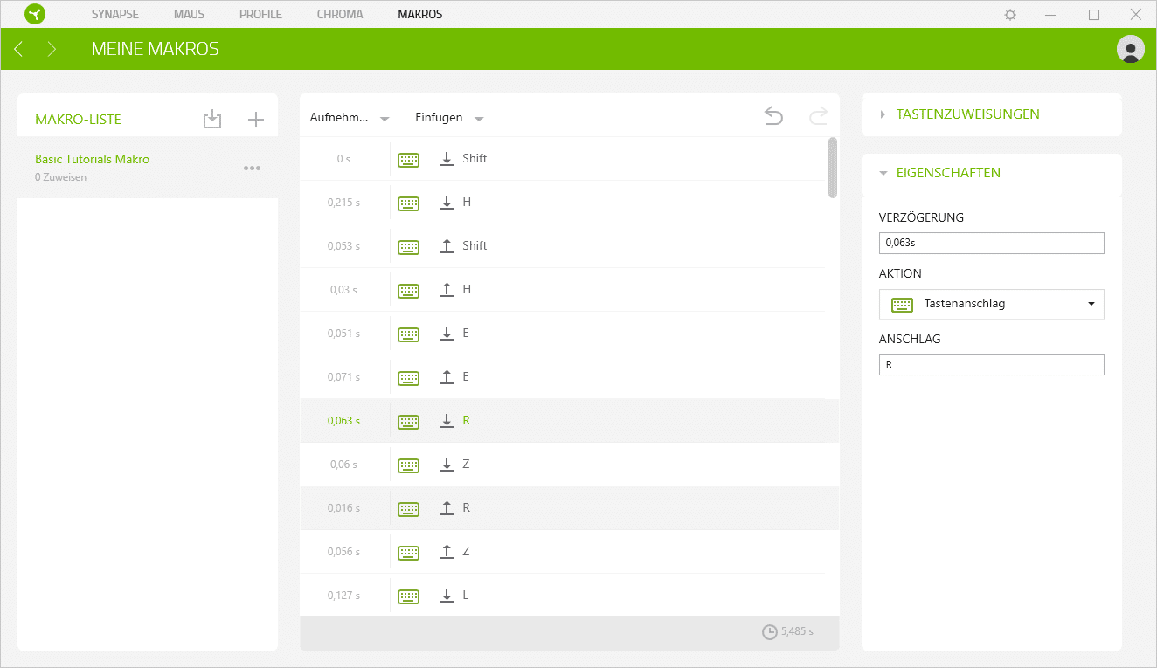Click the undo arrow icon
This screenshot has width=1157, height=668.
coord(773,116)
